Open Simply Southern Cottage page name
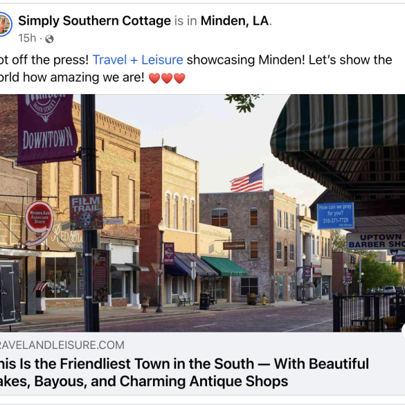The width and height of the screenshot is (405, 405). click(95, 21)
